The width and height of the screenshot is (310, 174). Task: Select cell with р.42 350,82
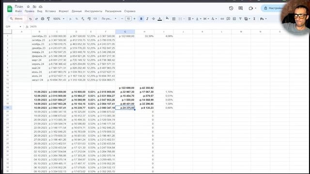point(144,88)
